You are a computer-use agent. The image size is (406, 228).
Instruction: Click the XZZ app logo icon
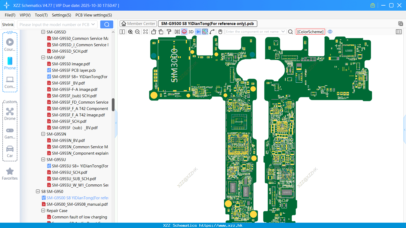click(x=7, y=5)
